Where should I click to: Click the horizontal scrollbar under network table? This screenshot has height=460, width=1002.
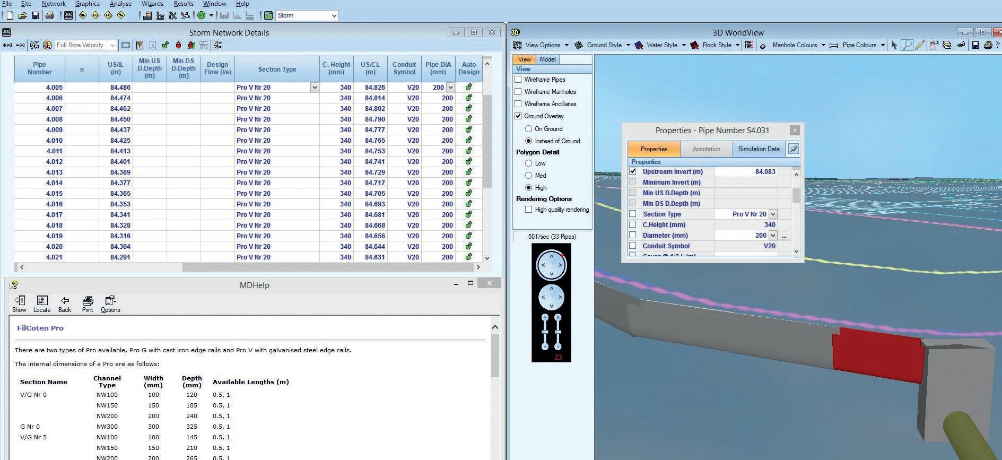coord(329,267)
